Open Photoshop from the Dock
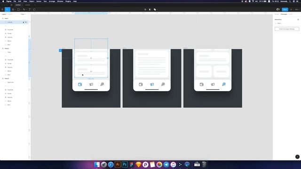This screenshot has height=169, width=301. click(125, 164)
